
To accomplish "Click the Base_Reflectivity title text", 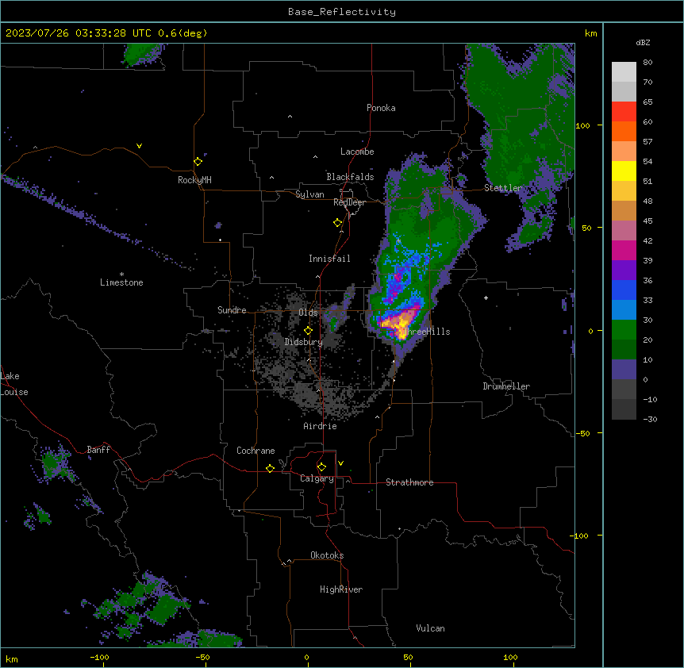I will point(342,12).
